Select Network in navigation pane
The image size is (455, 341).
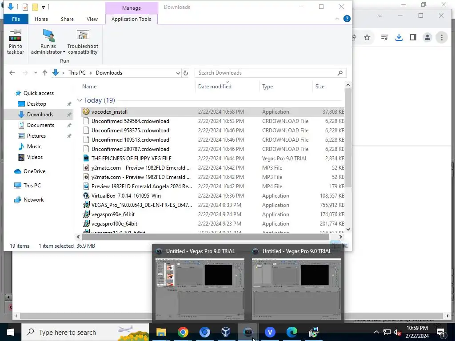point(33,199)
